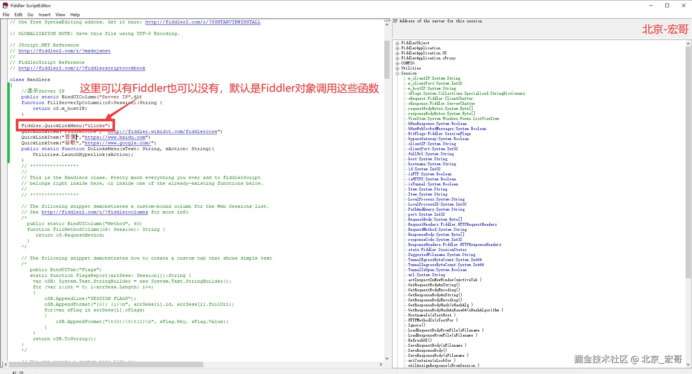Expand the FiddlerApplication.oProxy node
Viewport: 692px width, 374px height.
coord(398,58)
